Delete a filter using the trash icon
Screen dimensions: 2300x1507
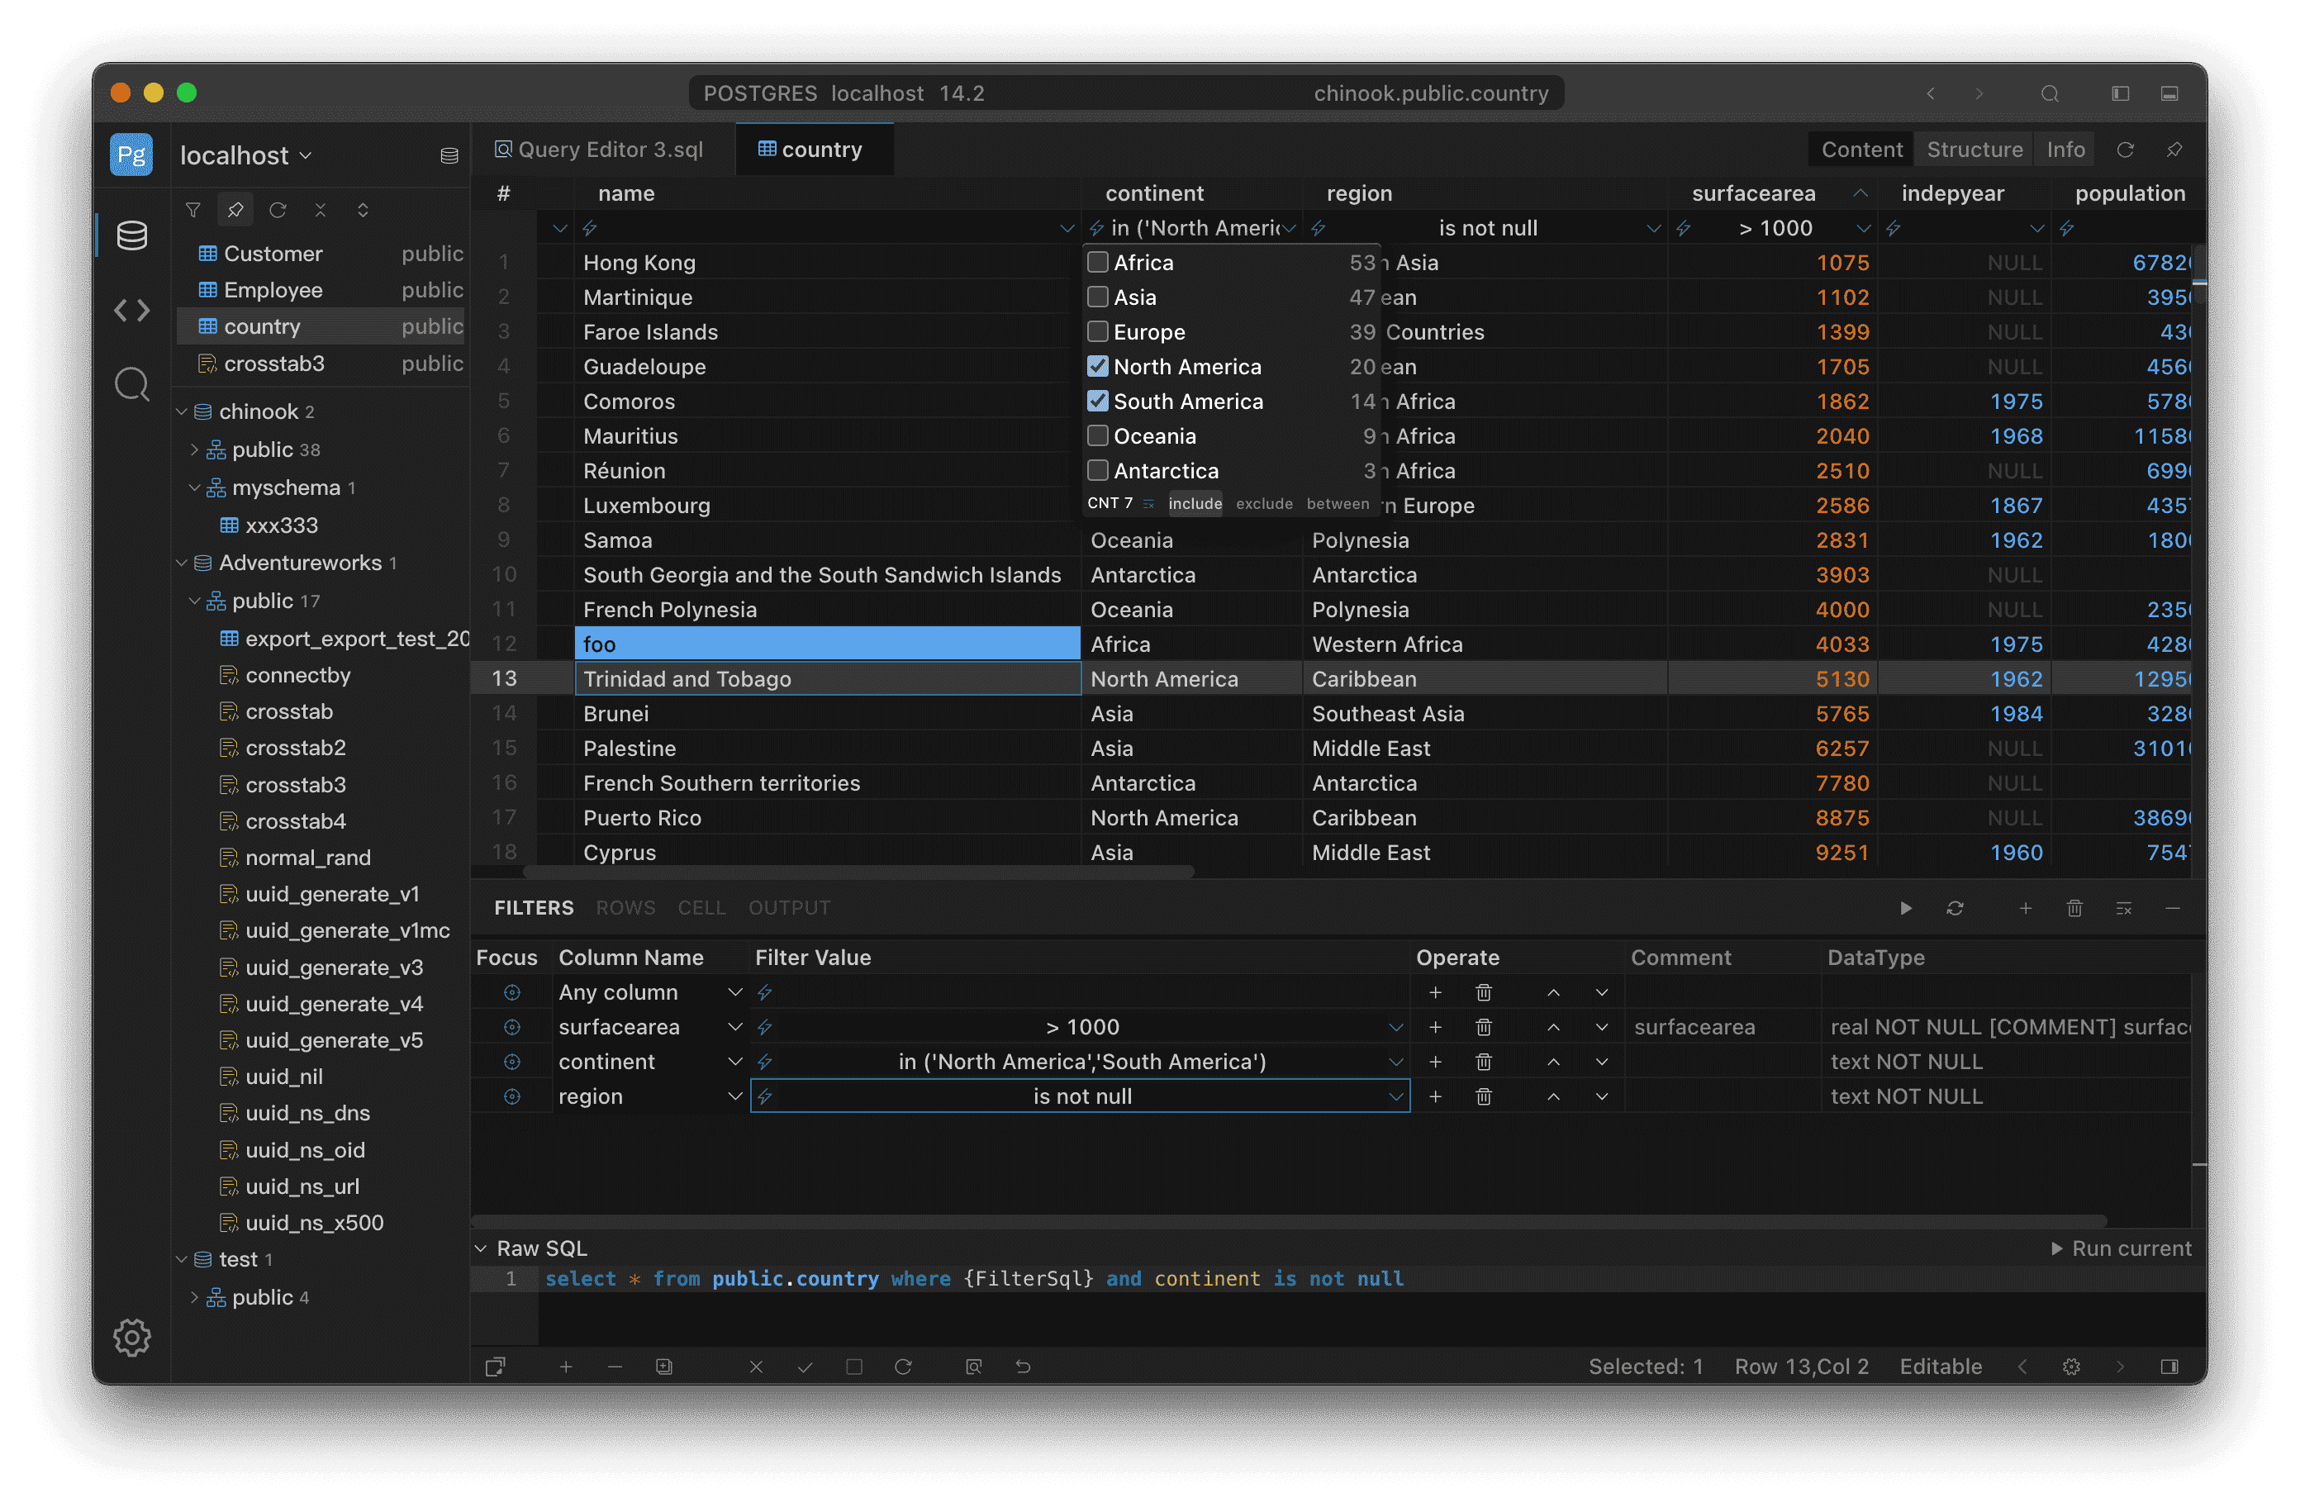(x=2074, y=908)
